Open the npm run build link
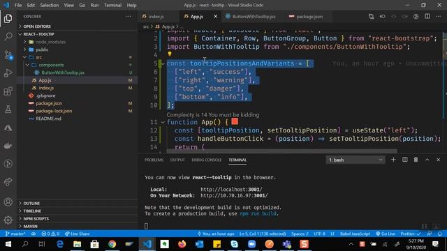447x251 pixels. pyautogui.click(x=258, y=213)
